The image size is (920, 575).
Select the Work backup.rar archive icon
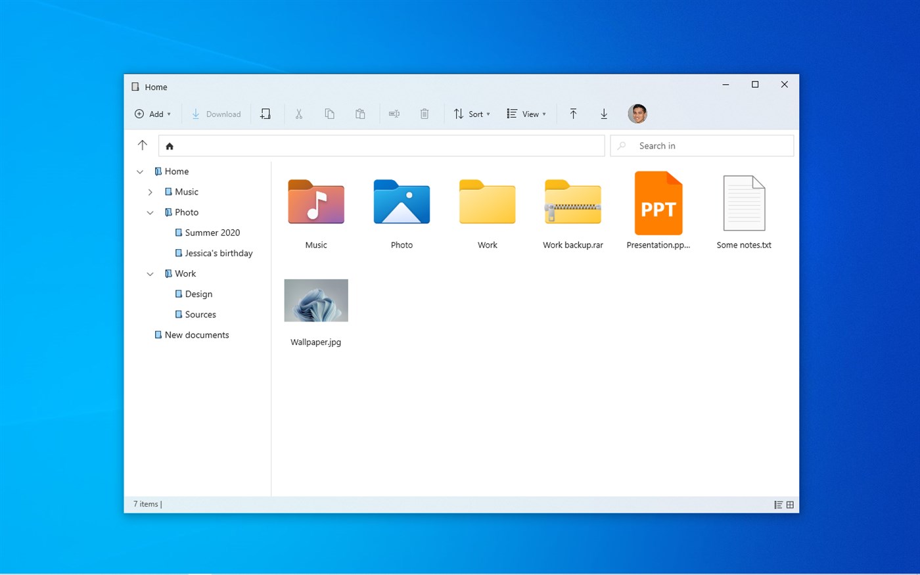(573, 202)
